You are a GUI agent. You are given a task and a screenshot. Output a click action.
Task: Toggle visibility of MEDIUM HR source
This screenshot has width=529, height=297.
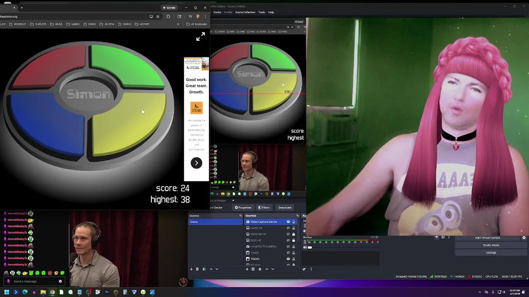click(288, 234)
